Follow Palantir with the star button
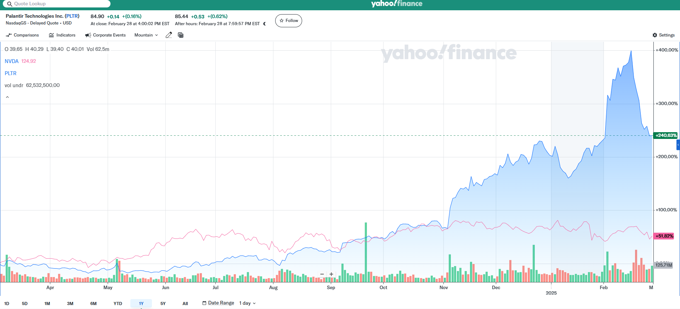Image resolution: width=680 pixels, height=309 pixels. [289, 21]
